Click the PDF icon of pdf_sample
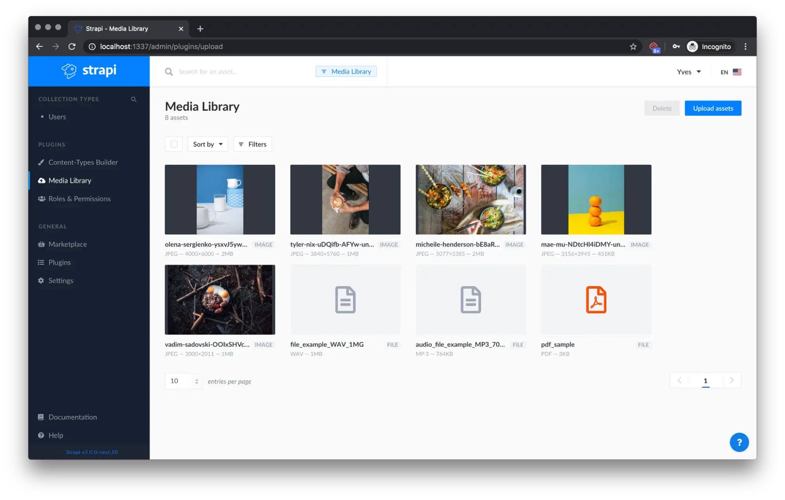Viewport: 785px width, 500px height. 596,300
